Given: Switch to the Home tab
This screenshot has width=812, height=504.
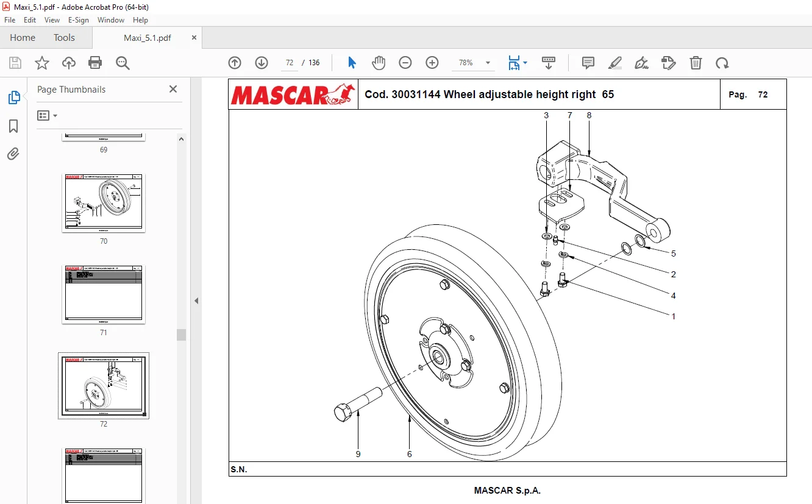Looking at the screenshot, I should 23,38.
